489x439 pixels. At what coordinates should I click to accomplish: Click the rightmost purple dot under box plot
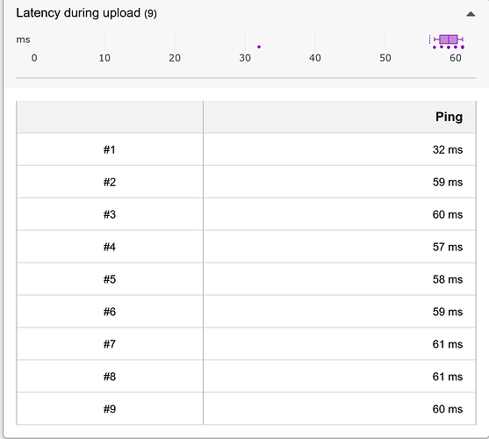point(463,47)
